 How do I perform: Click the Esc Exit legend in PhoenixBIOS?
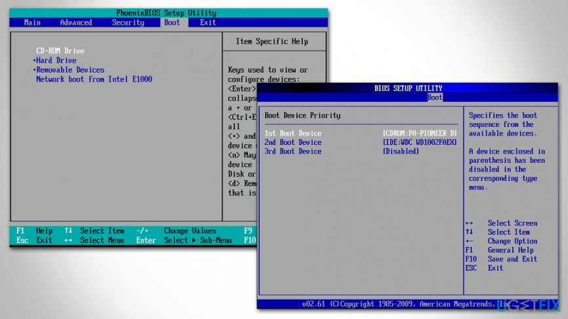[34, 240]
